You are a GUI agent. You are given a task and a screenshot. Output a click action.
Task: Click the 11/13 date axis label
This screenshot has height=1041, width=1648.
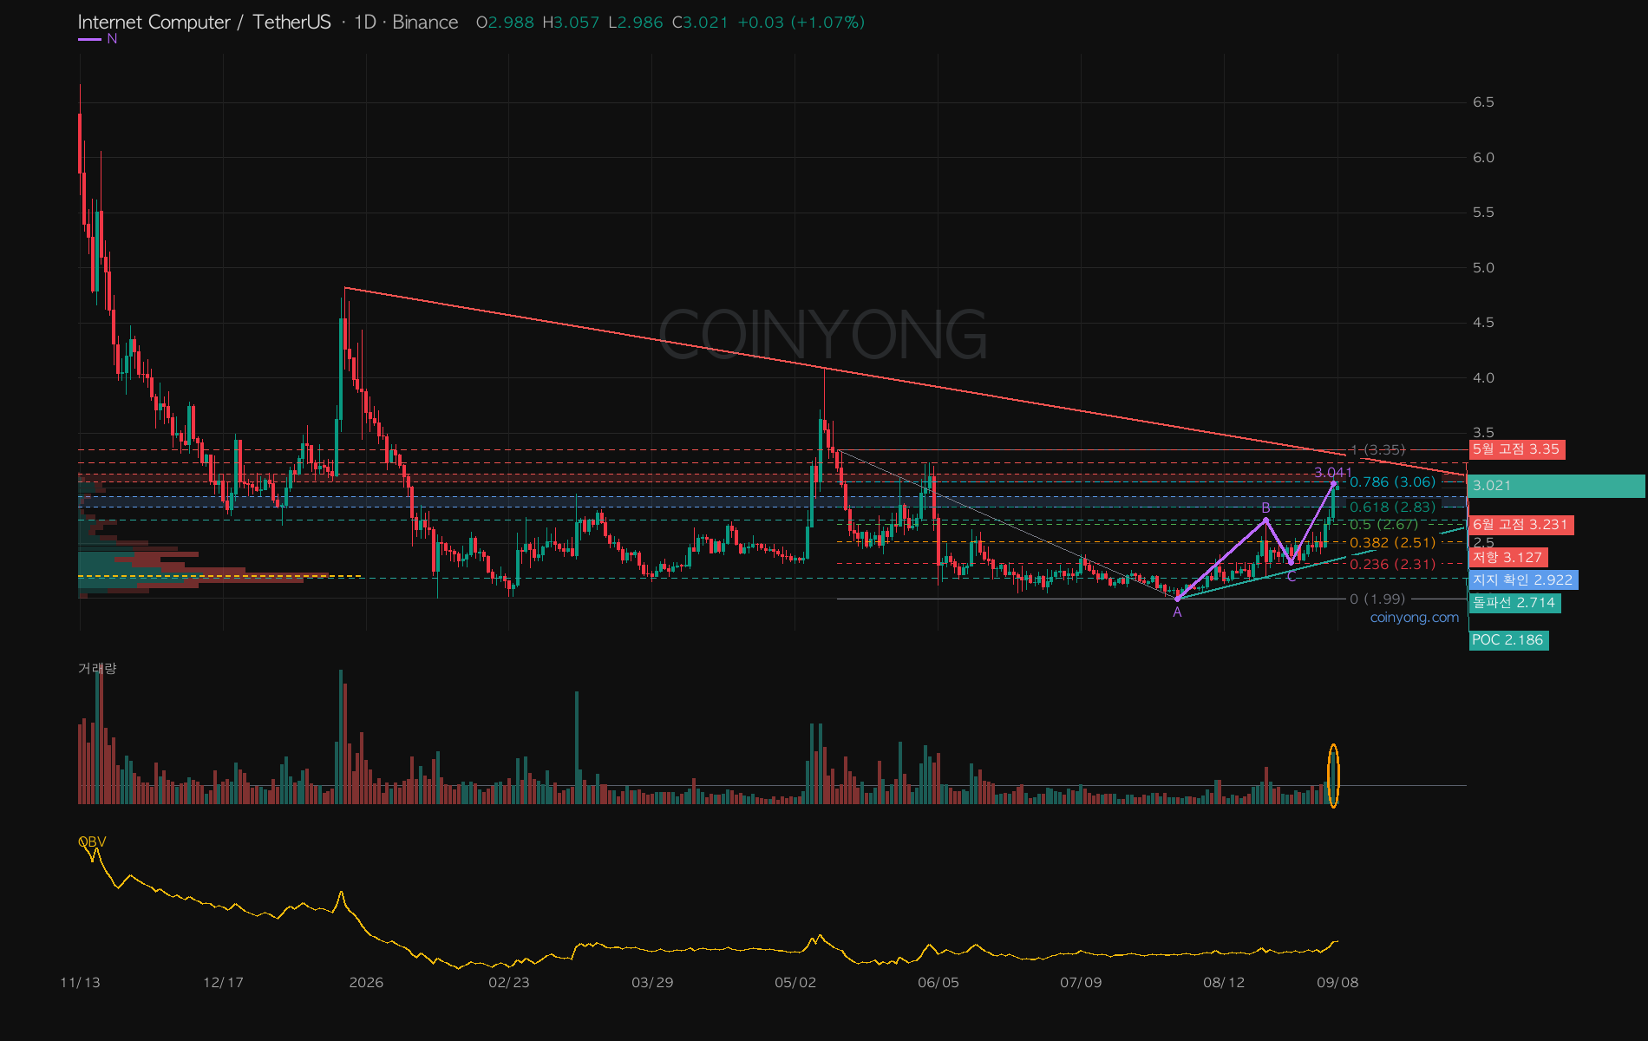(80, 983)
